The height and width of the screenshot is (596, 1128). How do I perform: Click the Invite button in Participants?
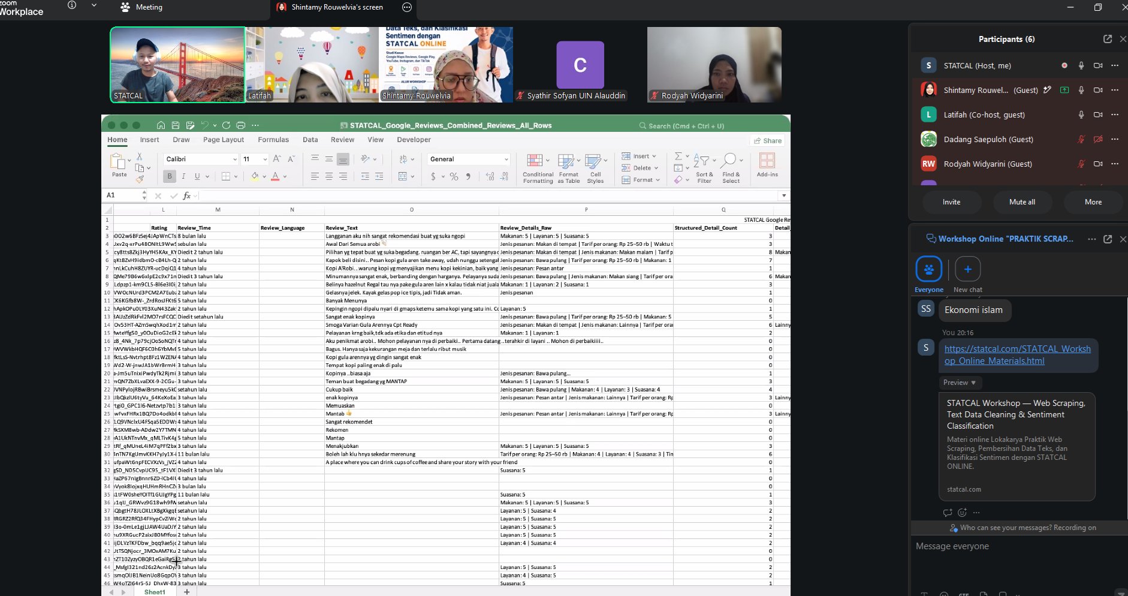click(x=951, y=202)
